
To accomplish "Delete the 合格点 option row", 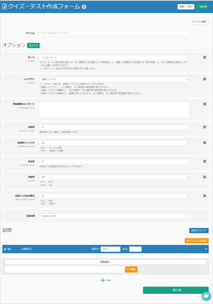I will (x=204, y=161).
